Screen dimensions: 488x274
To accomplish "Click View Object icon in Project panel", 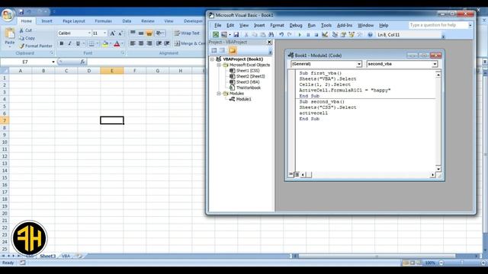I will (222, 50).
